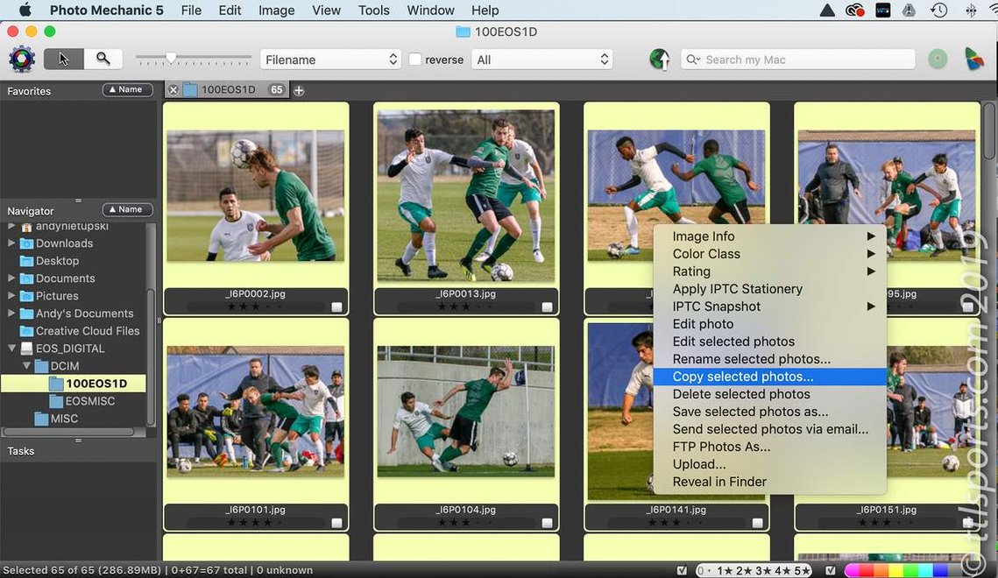Open the Image menu
Screen dimensions: 998x578
276,11
